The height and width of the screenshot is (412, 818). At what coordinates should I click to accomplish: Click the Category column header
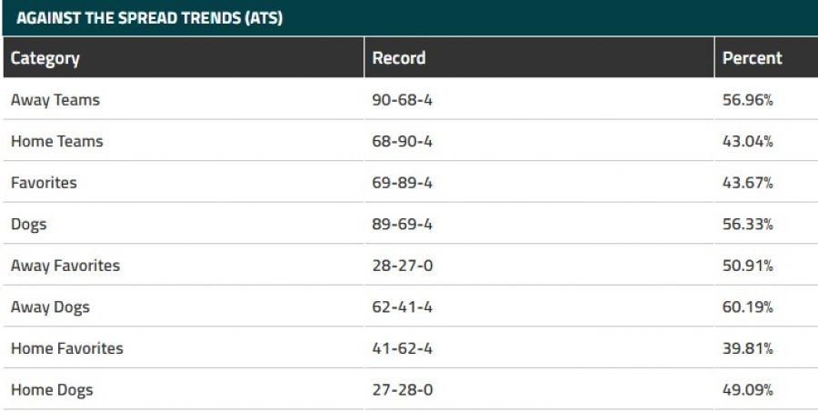tap(45, 58)
